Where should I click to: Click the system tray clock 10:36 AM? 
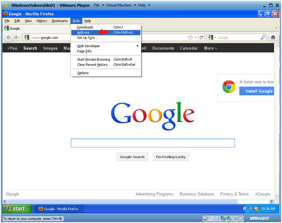click(268, 209)
